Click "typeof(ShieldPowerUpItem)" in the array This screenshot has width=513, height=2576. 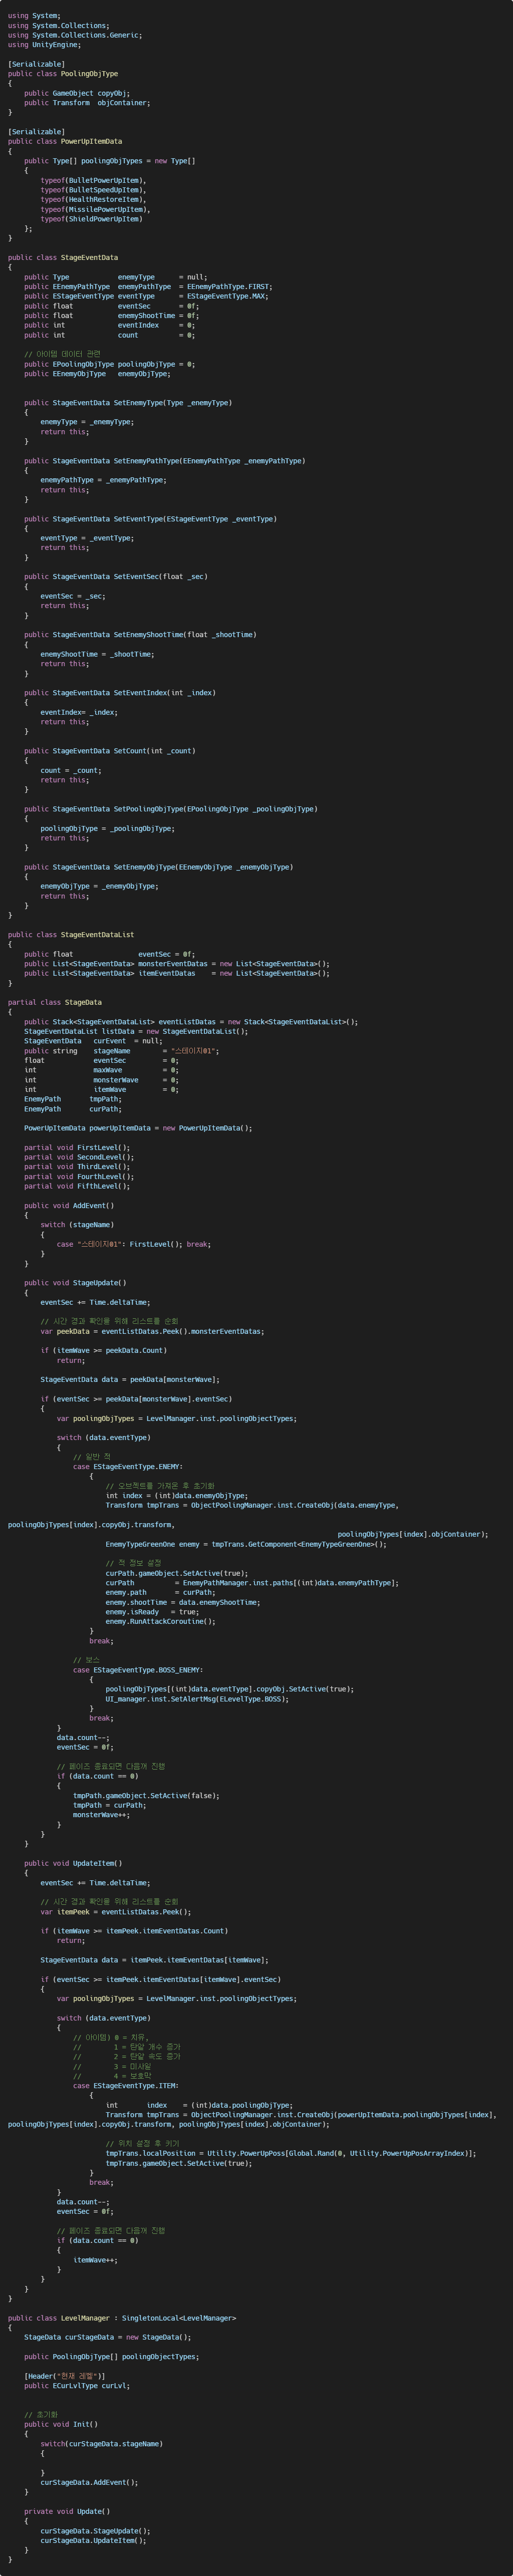pyautogui.click(x=91, y=219)
